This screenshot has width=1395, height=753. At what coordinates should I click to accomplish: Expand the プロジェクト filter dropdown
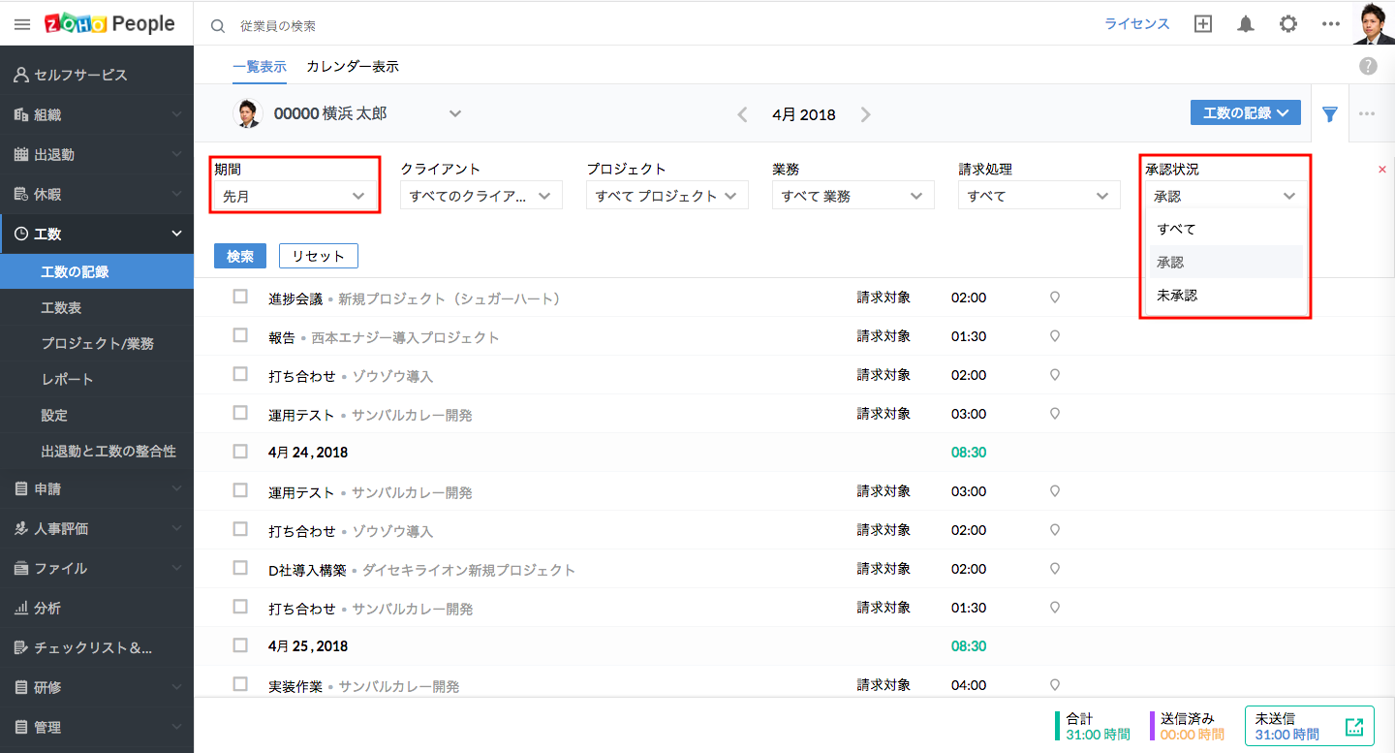[666, 196]
